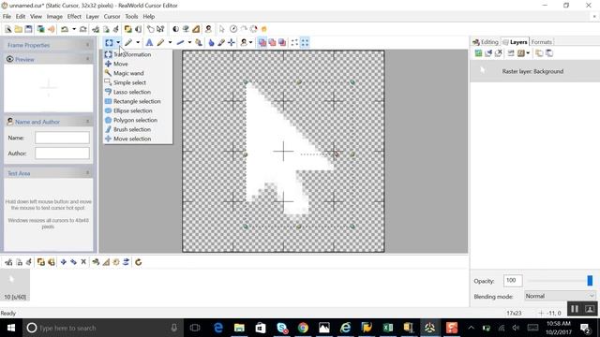This screenshot has width=600, height=337.
Task: Click the redo arrow icon
Action: (83, 29)
